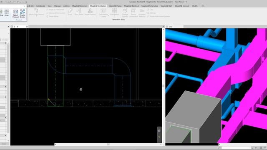
Task: Open the view tabs list dropdown arrow
Action: tap(163, 27)
